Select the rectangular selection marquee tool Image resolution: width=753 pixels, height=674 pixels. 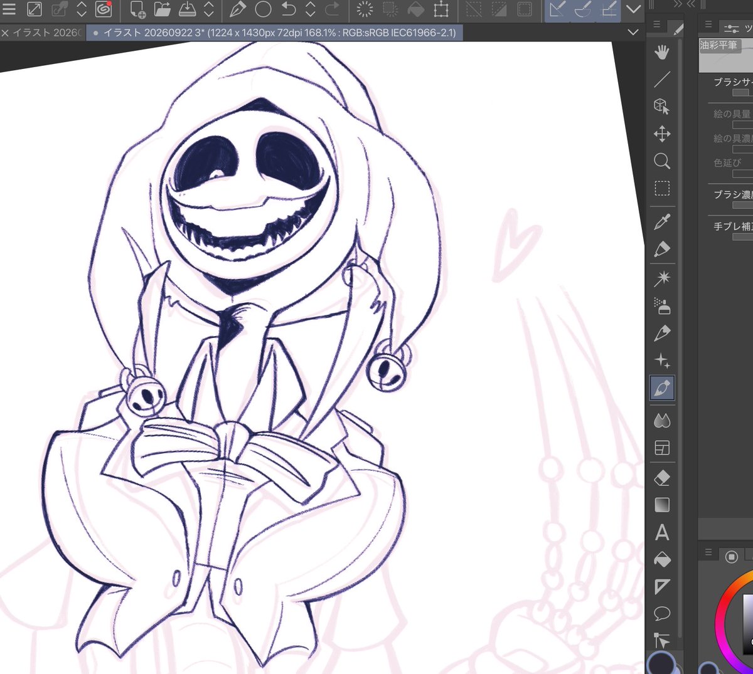(662, 188)
